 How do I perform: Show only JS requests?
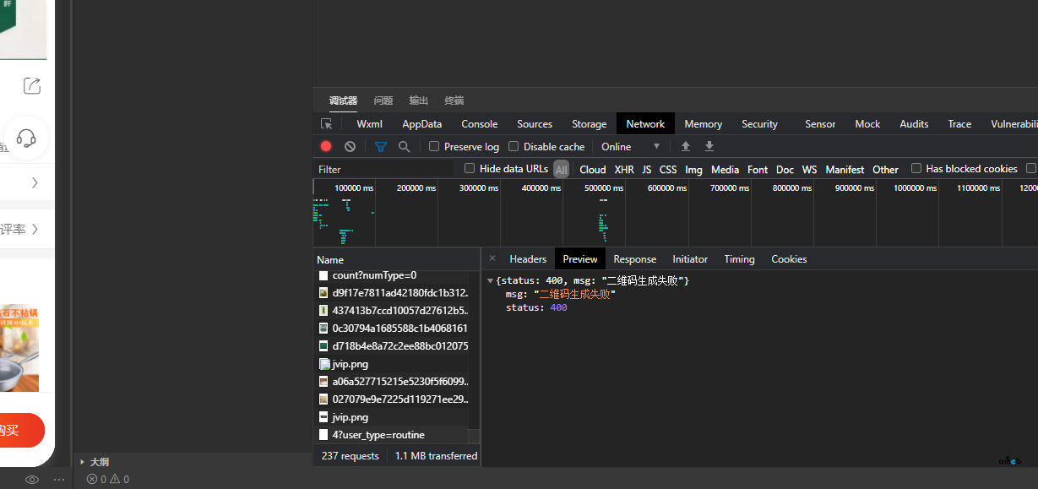(x=647, y=170)
